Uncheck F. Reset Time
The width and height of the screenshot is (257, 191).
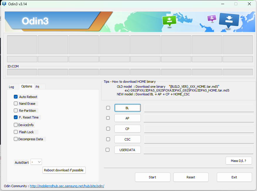pyautogui.click(x=16, y=117)
